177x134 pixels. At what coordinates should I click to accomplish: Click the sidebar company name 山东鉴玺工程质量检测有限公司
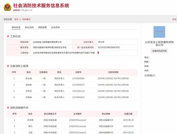[159, 44]
